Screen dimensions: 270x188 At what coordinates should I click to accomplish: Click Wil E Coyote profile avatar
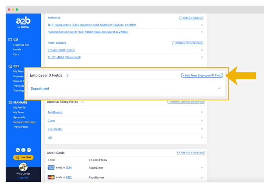pyautogui.click(x=23, y=167)
